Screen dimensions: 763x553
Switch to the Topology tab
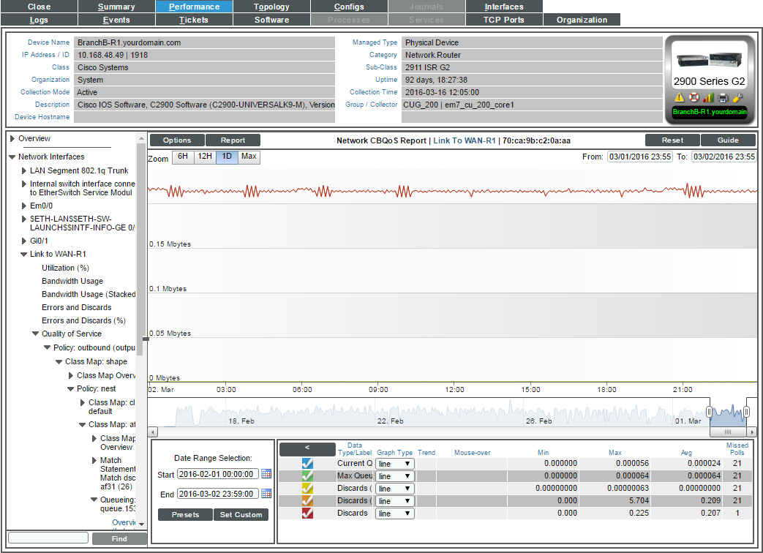271,7
